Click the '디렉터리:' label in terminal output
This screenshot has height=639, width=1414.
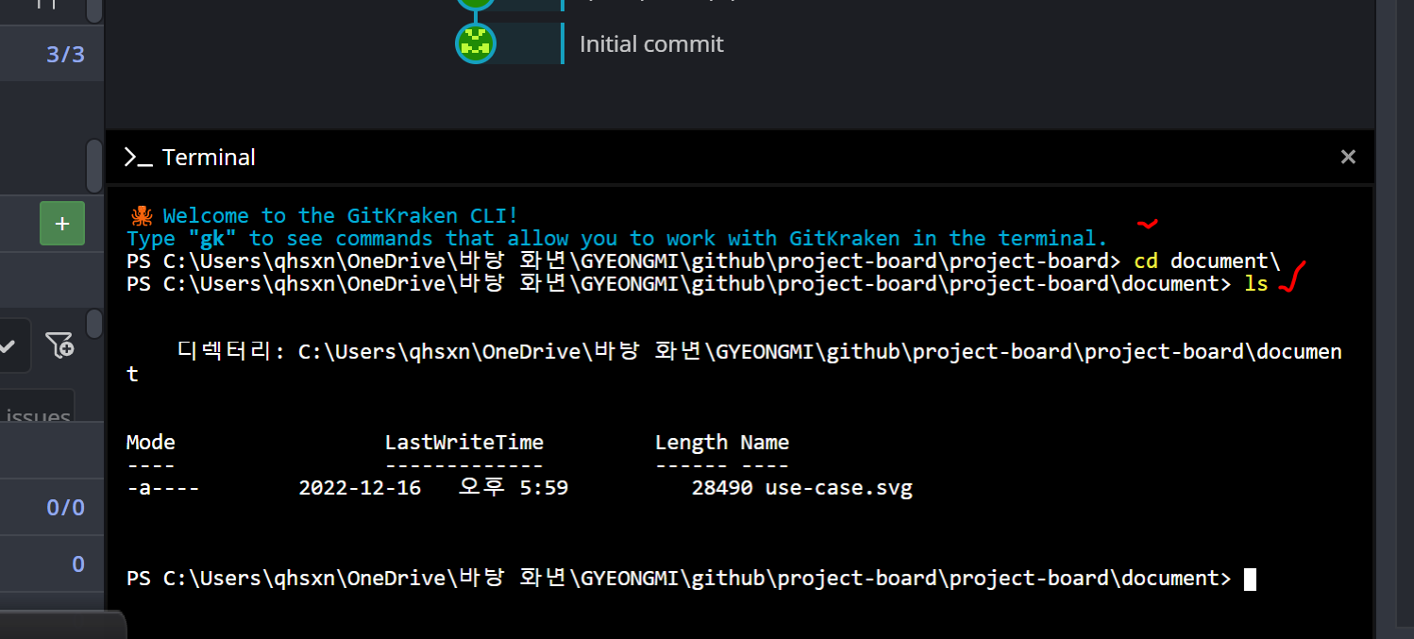point(231,351)
